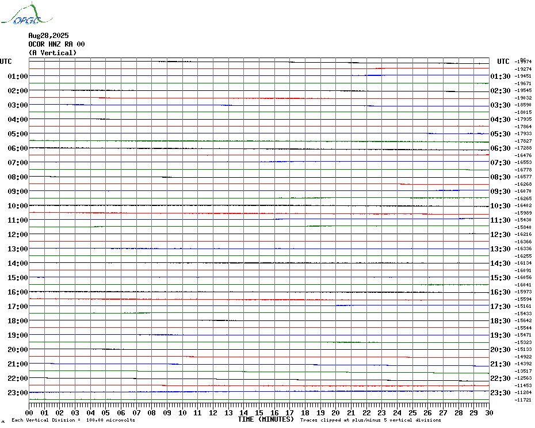Click minute tick label "25" on time axis
This screenshot has height=428, width=535.
pos(412,413)
